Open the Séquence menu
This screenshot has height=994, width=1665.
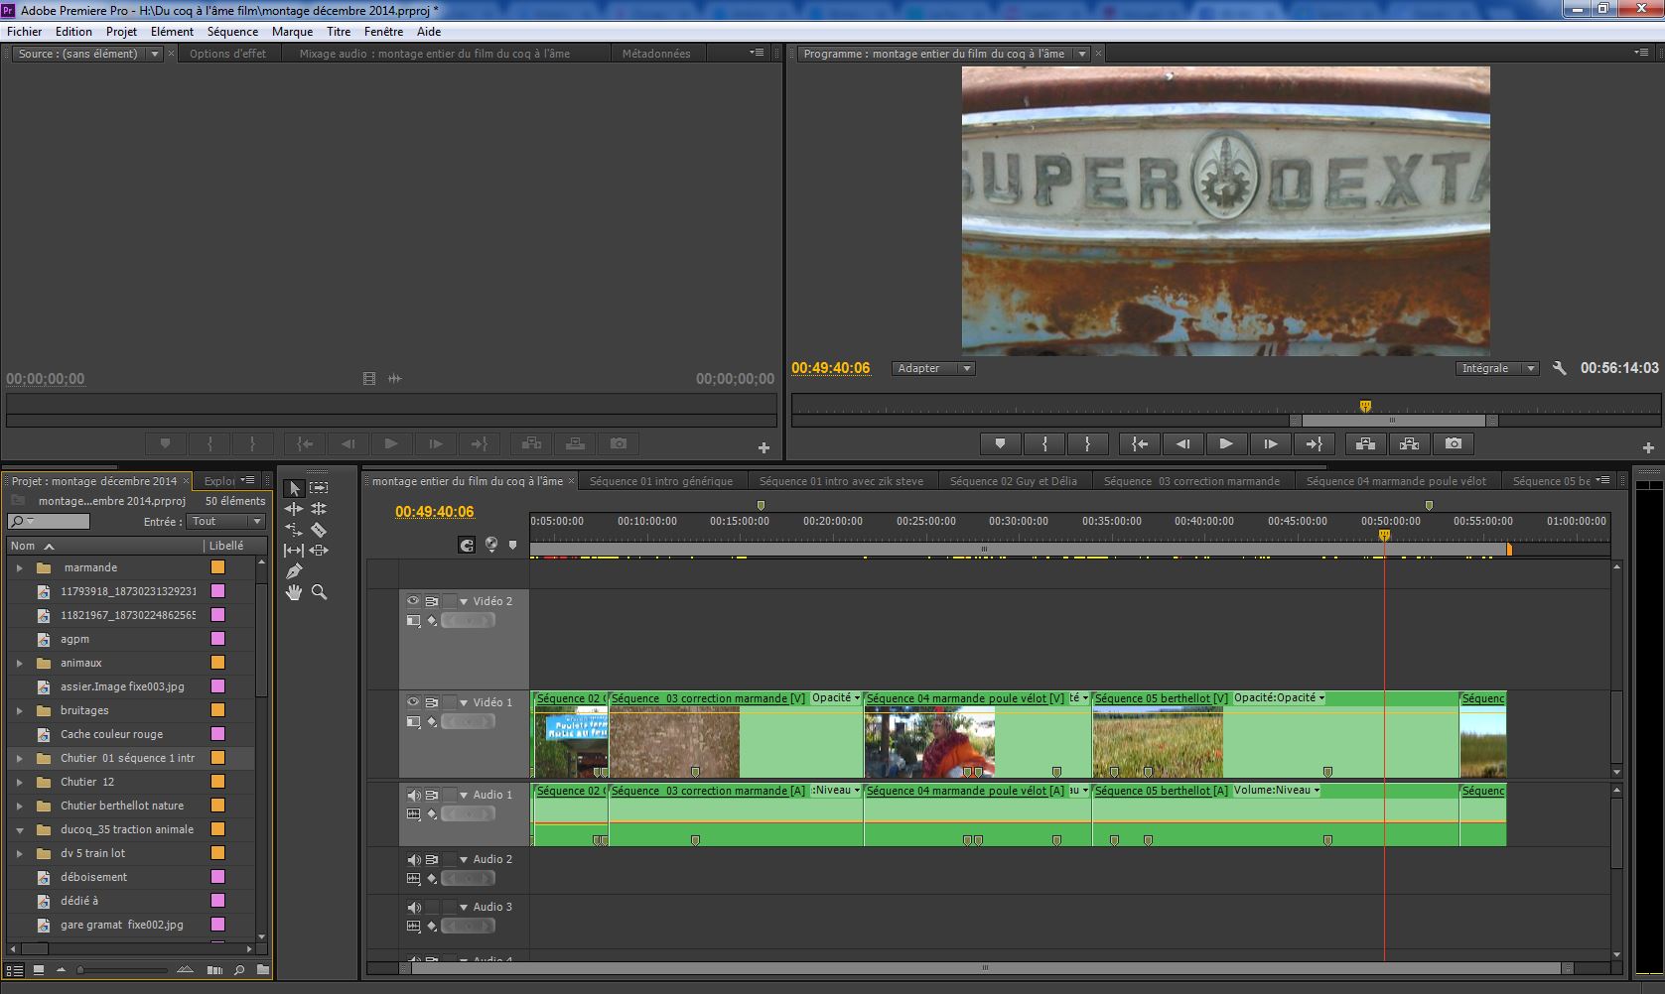[x=233, y=32]
